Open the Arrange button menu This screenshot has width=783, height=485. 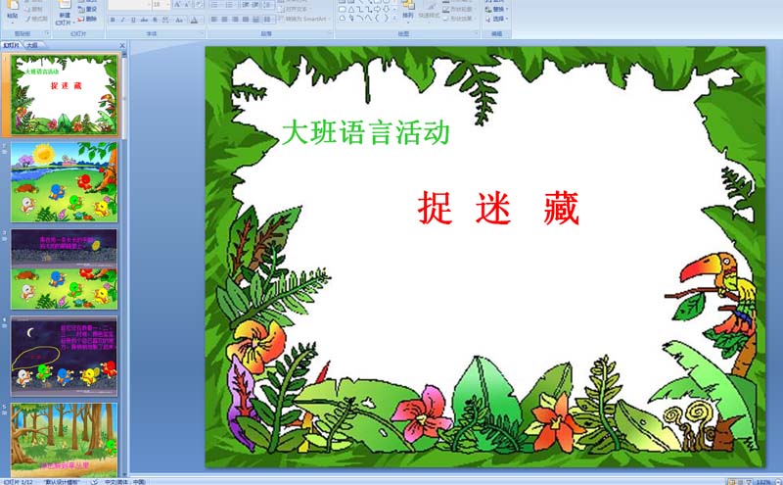click(x=408, y=11)
